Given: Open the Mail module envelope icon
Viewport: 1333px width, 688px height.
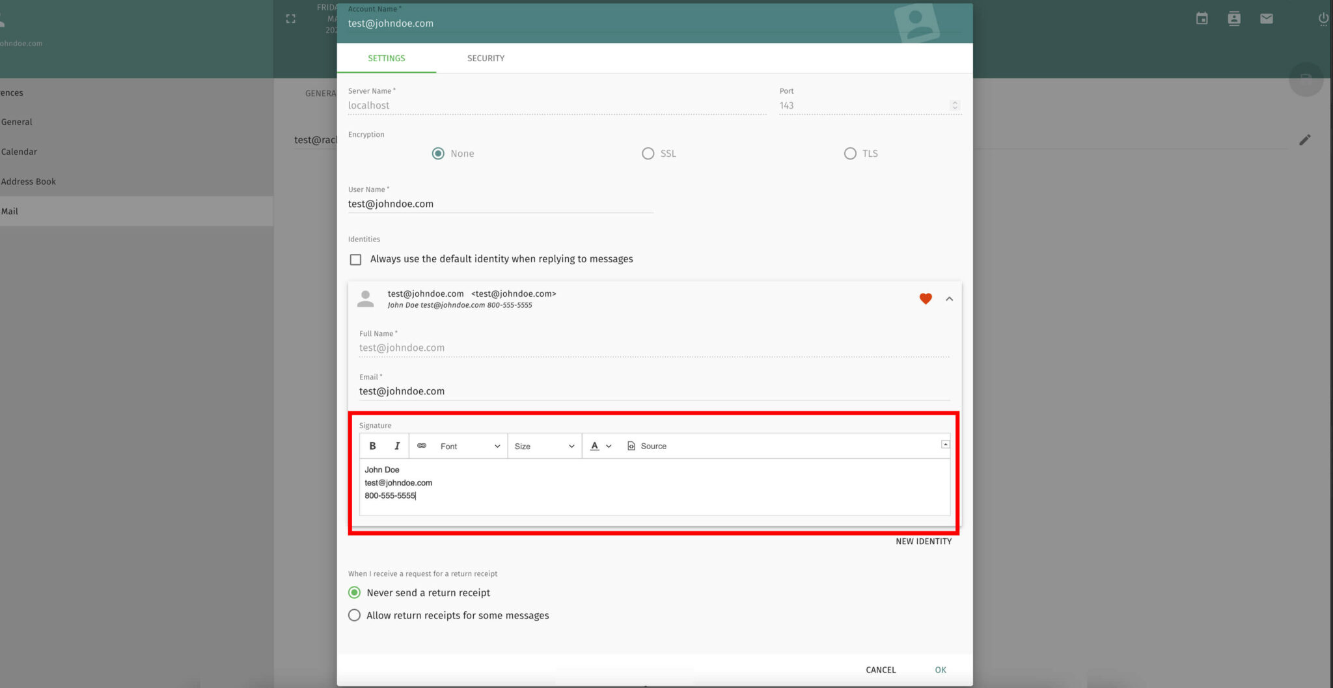Looking at the screenshot, I should click(x=1266, y=19).
